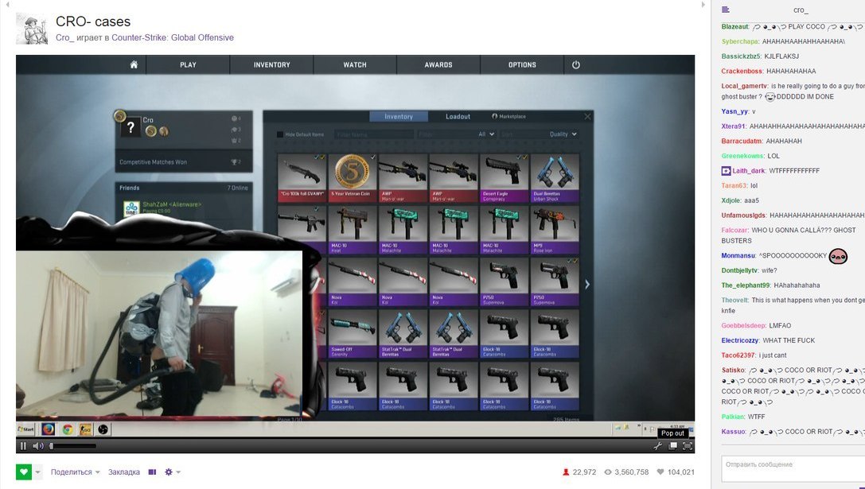Click the Firefox icon in streamed taskbar

coord(48,429)
